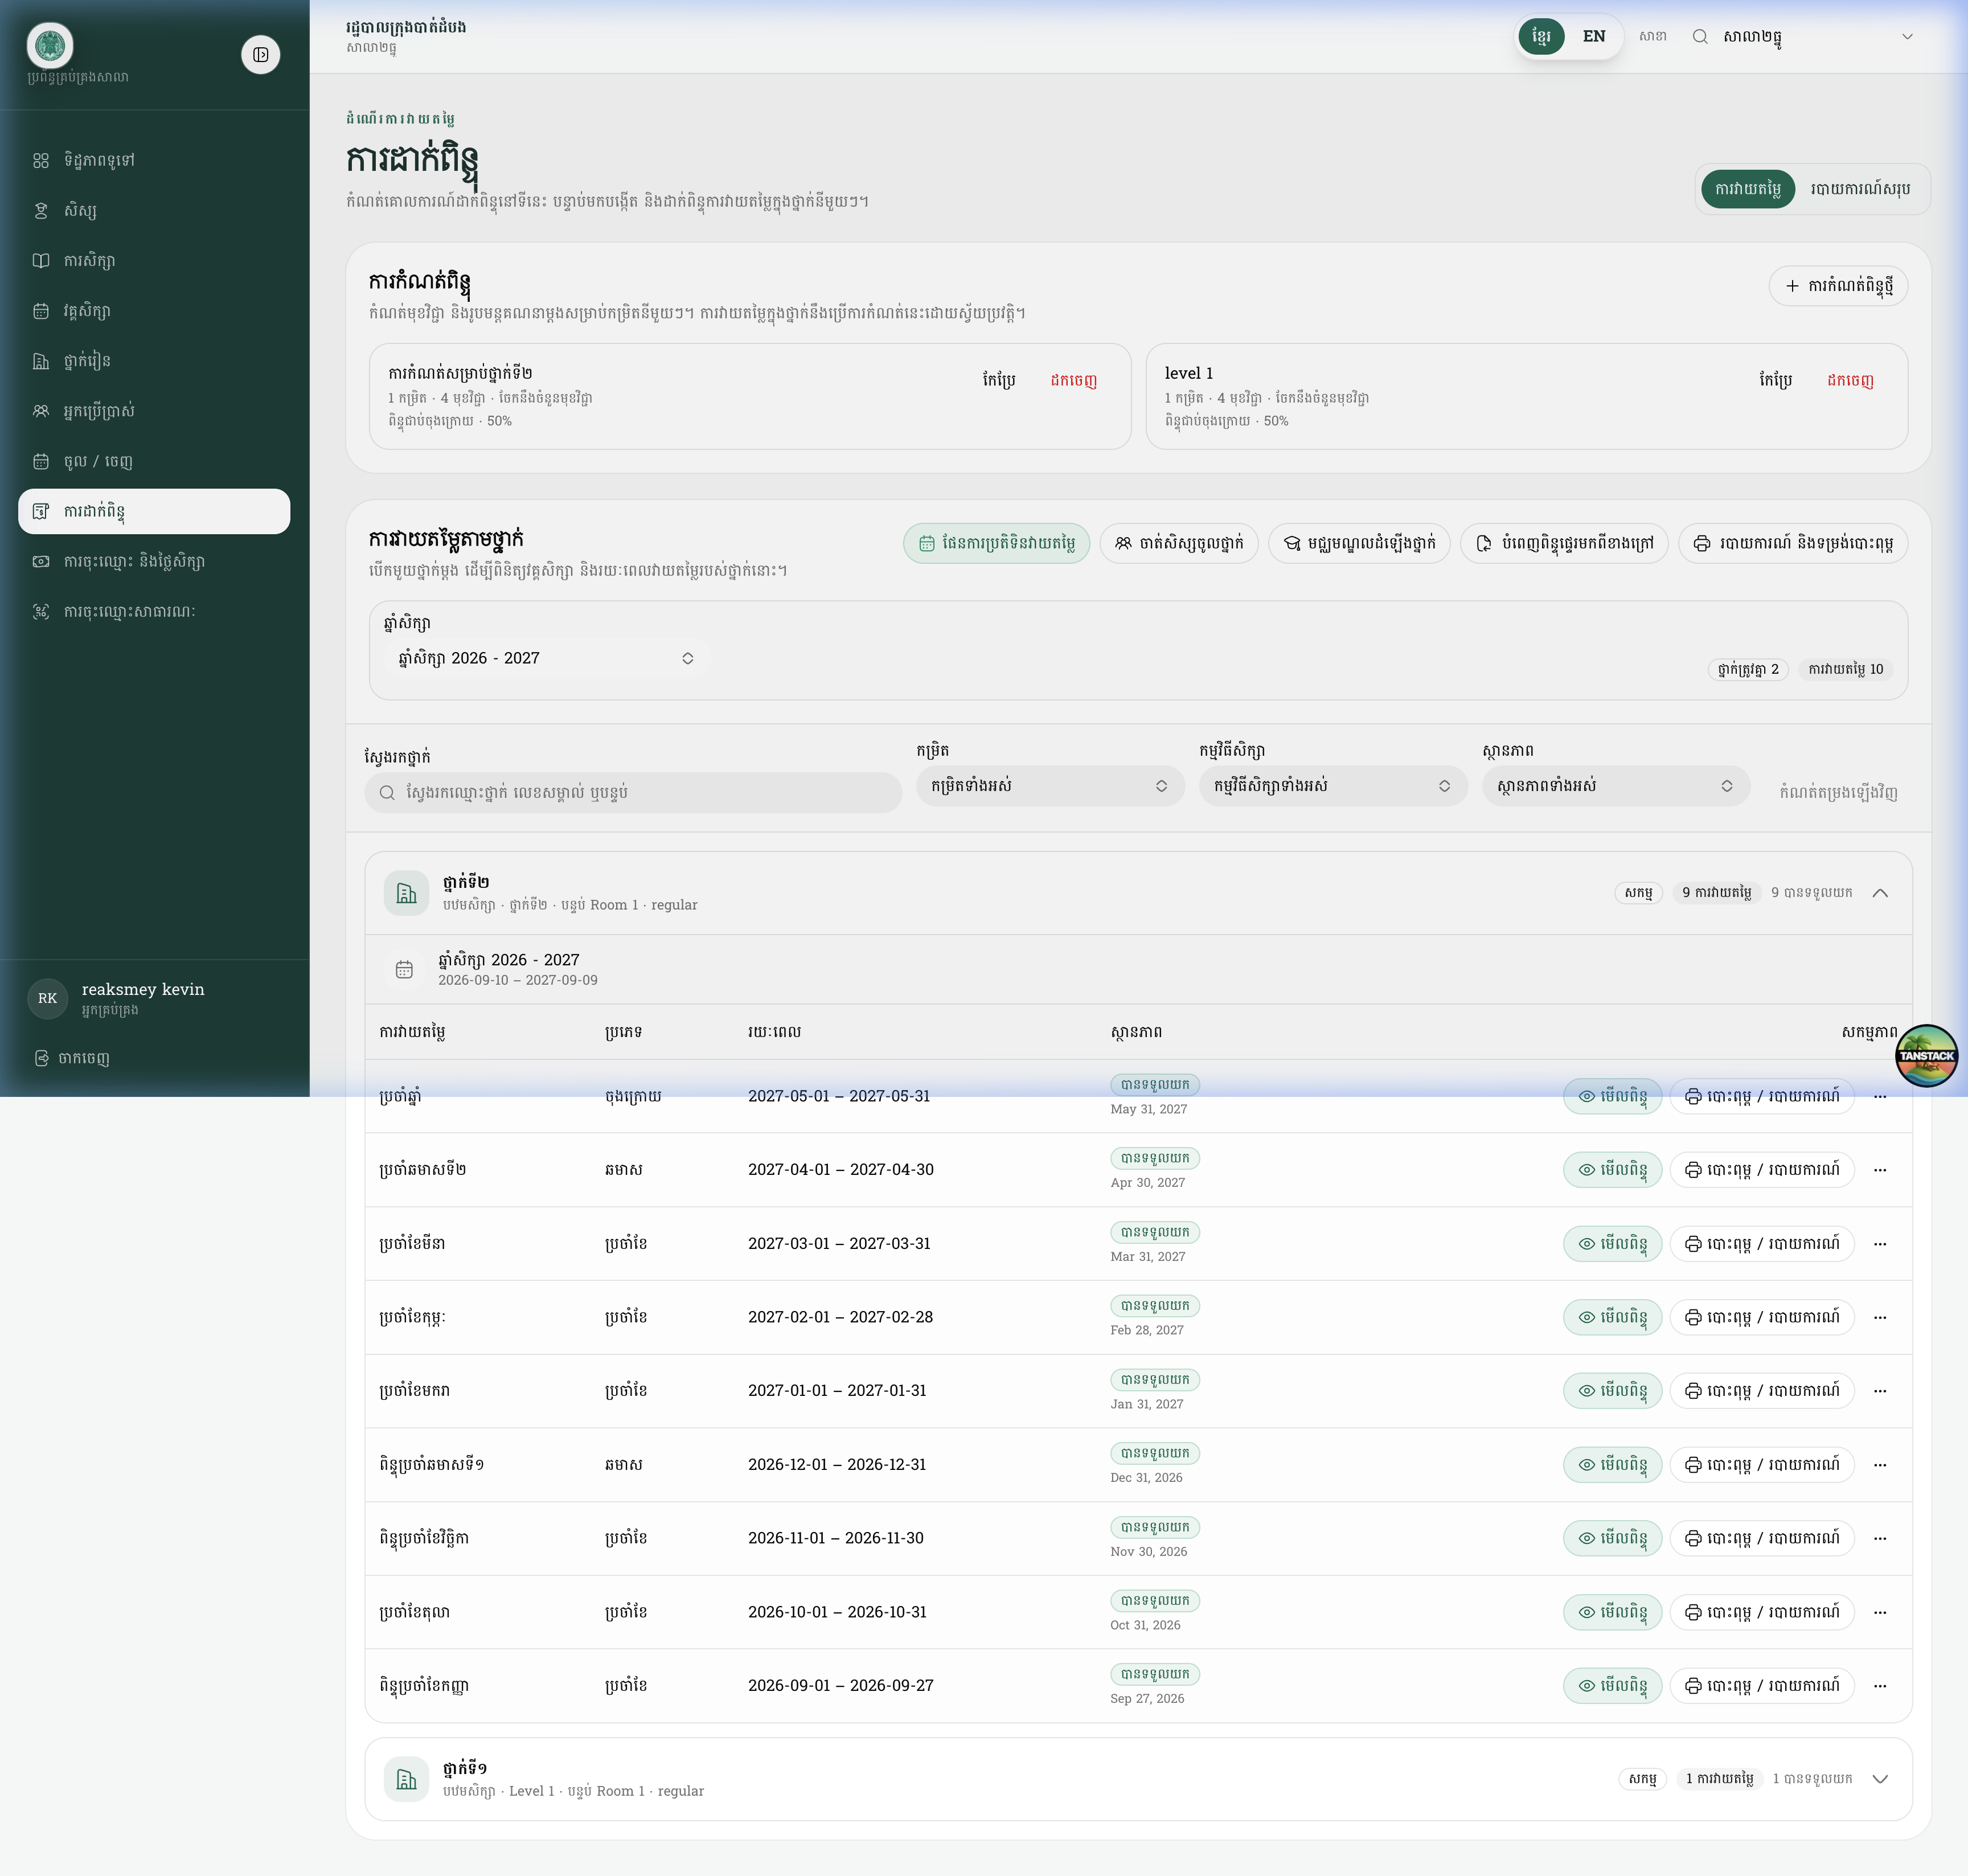Go to សិស្ស students page
This screenshot has width=1968, height=1876.
[154, 210]
